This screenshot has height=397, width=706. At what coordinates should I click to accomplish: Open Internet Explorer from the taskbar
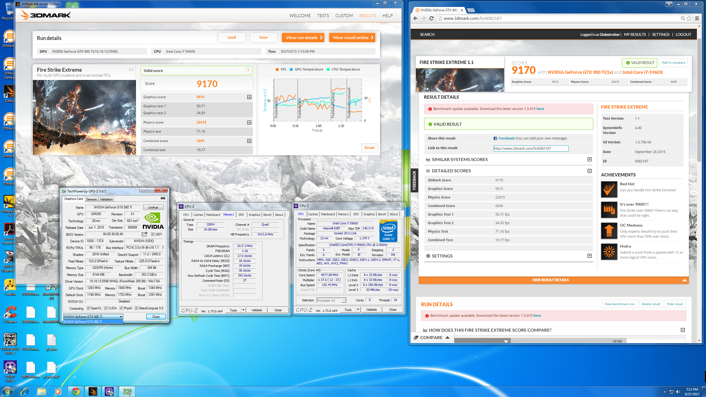coord(25,391)
